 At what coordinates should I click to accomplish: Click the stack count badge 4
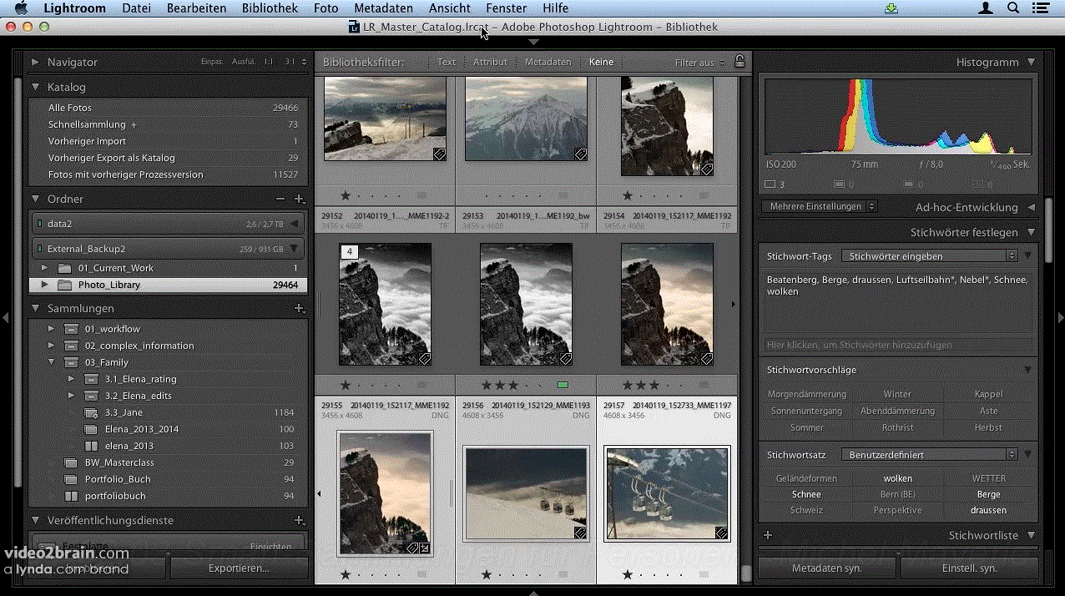[x=349, y=251]
